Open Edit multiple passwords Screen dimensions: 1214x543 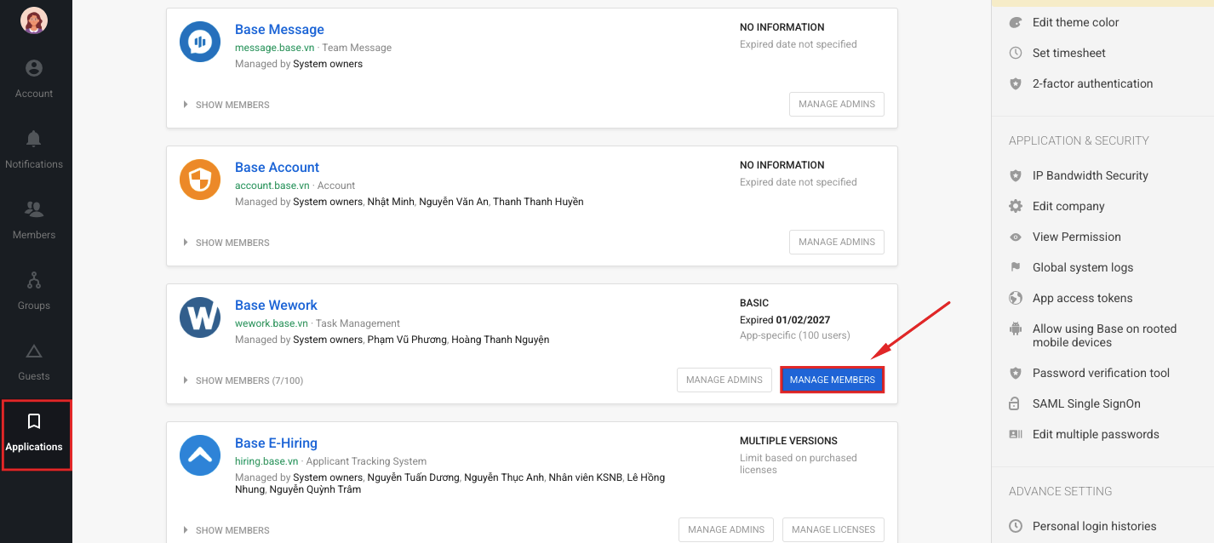tap(1096, 434)
